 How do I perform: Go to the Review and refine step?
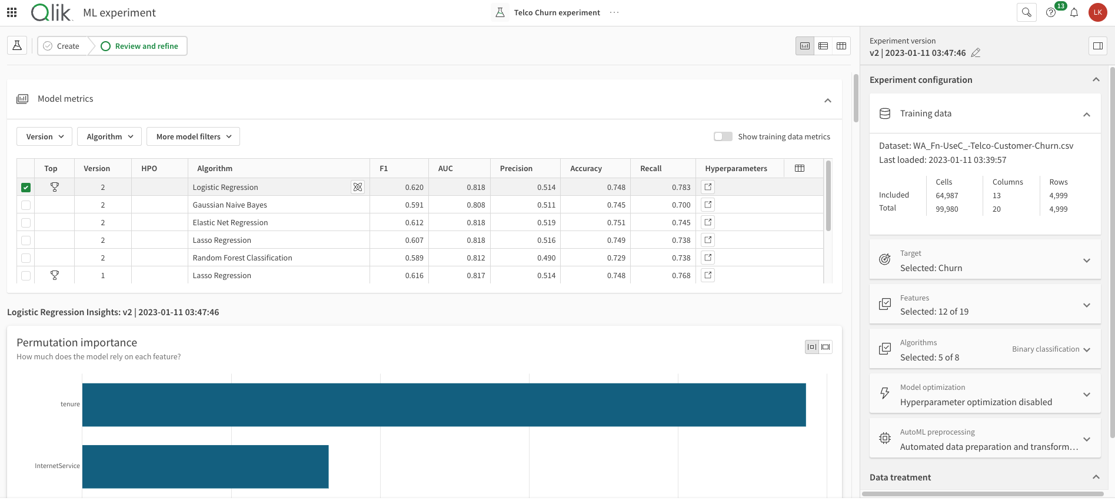[x=139, y=46]
